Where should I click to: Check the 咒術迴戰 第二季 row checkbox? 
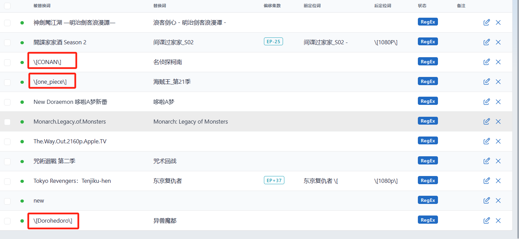(7, 161)
